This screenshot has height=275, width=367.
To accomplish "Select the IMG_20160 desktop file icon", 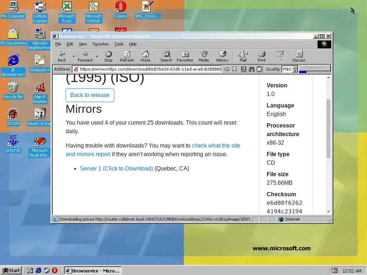I will tap(147, 10).
